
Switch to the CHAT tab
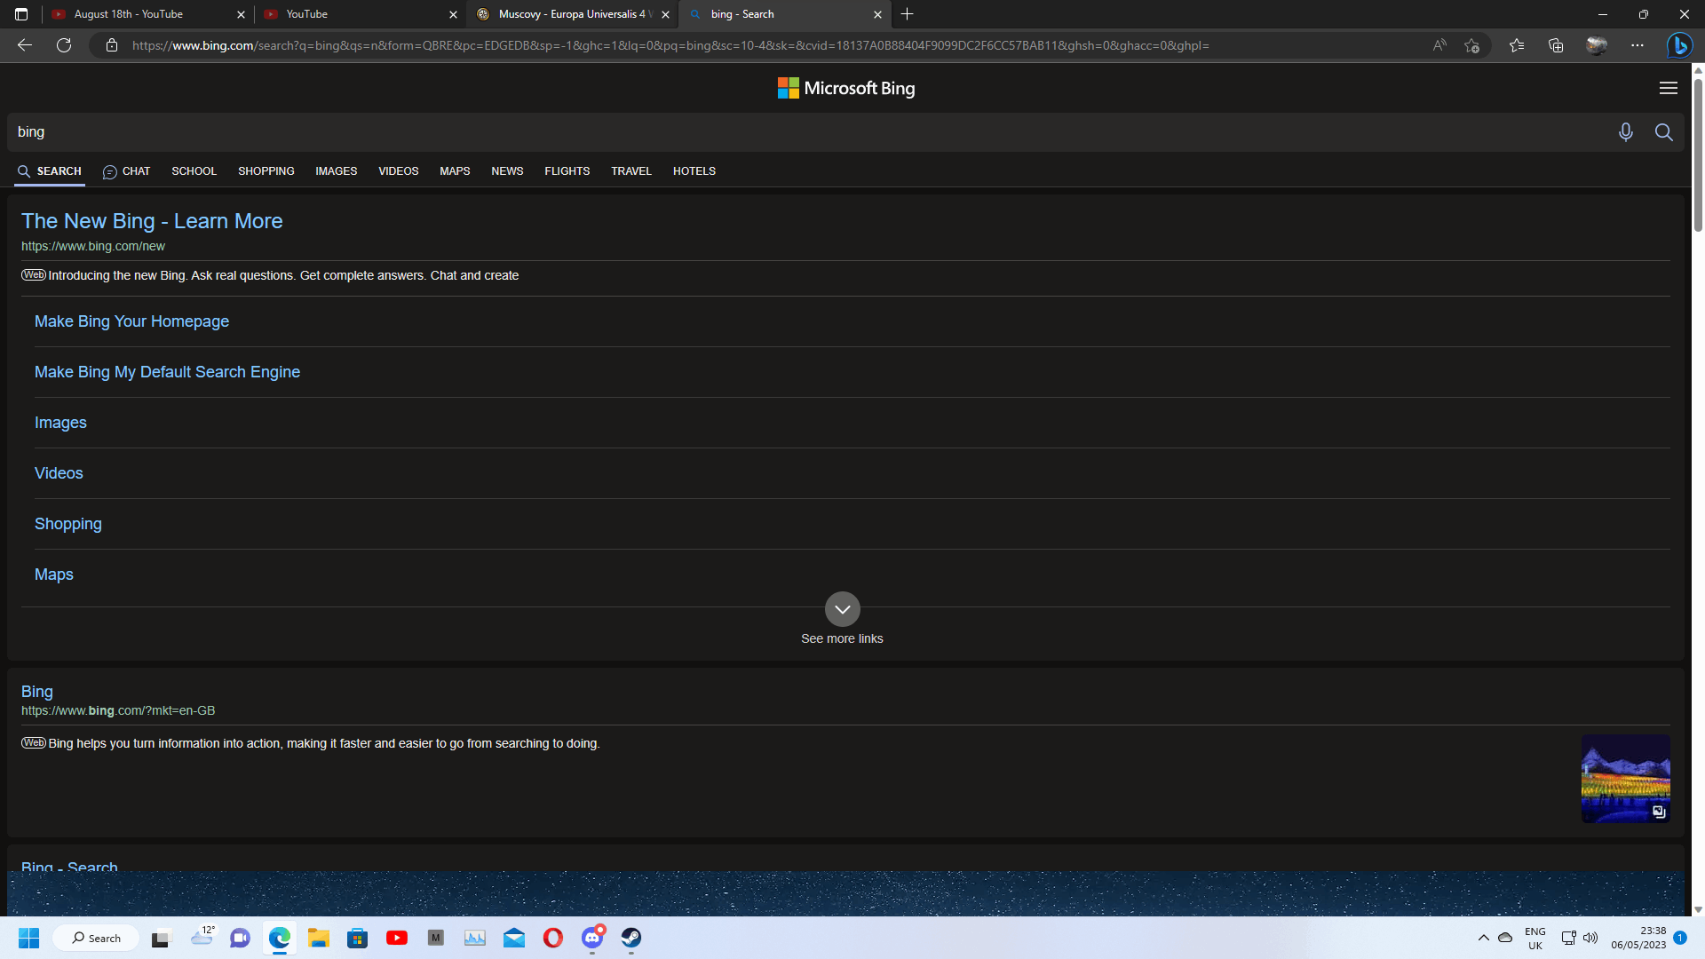point(126,170)
